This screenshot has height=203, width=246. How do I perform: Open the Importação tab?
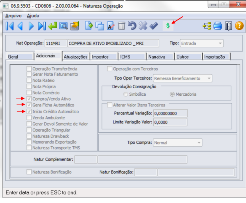(x=217, y=57)
